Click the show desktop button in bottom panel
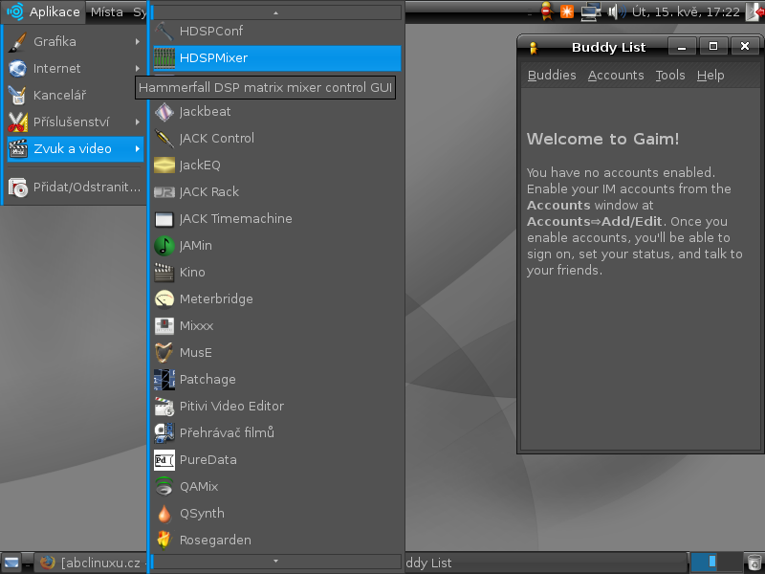This screenshot has height=574, width=765. [11, 563]
